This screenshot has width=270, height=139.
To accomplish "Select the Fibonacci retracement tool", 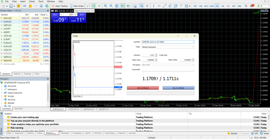I will tap(176, 6).
